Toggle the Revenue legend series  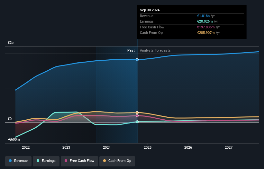coord(18,161)
